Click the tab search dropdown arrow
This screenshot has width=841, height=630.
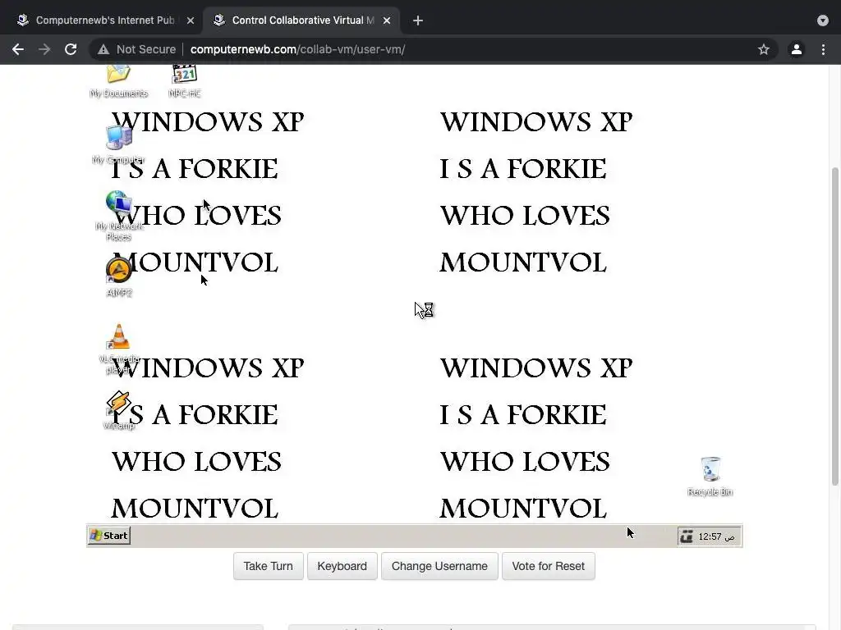(x=823, y=21)
